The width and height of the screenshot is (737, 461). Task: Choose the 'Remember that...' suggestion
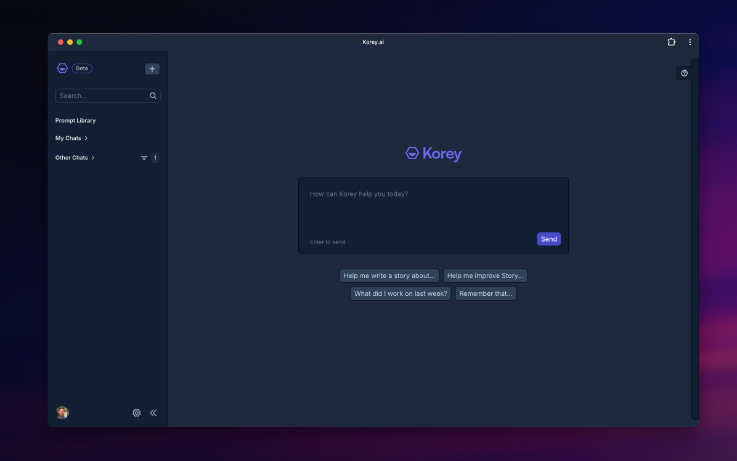[486, 294]
